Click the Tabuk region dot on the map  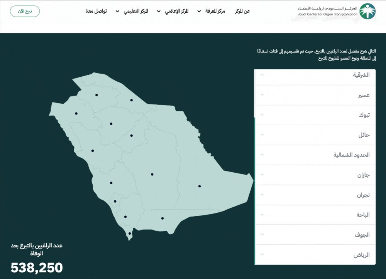pos(76,113)
